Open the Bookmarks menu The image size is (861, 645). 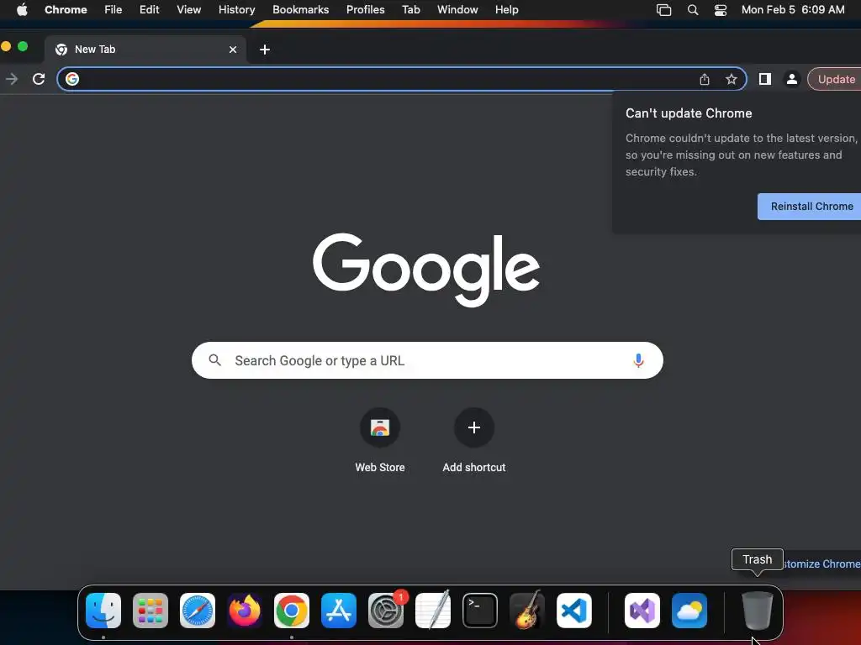(301, 10)
